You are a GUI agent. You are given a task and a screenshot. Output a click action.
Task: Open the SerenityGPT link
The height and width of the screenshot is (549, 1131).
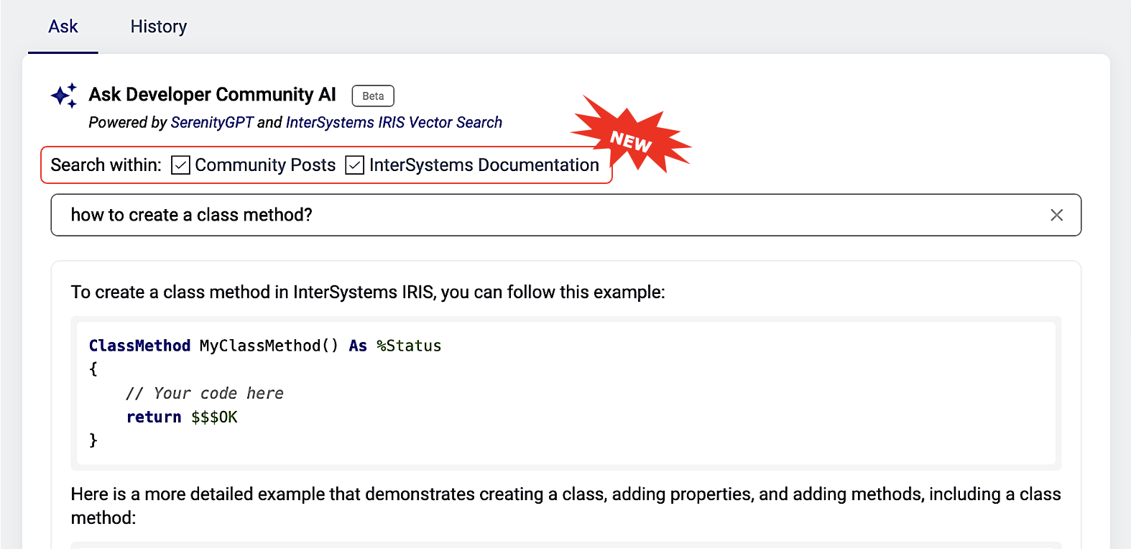(212, 123)
